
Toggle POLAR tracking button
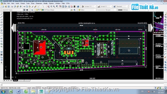tap(44, 88)
